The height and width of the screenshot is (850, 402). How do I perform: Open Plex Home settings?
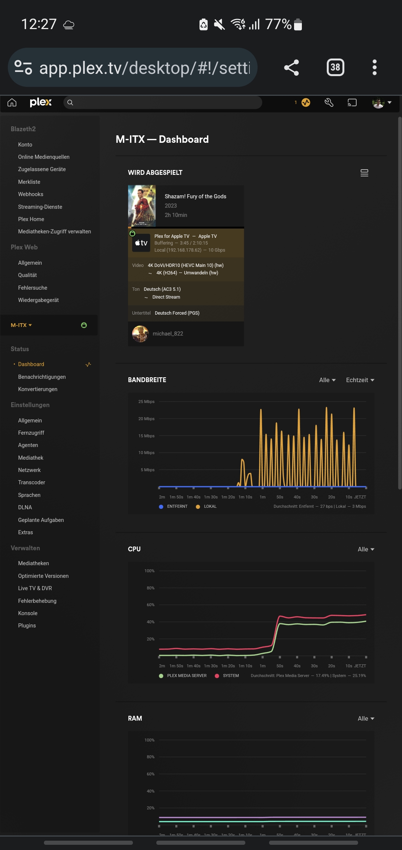pos(31,219)
